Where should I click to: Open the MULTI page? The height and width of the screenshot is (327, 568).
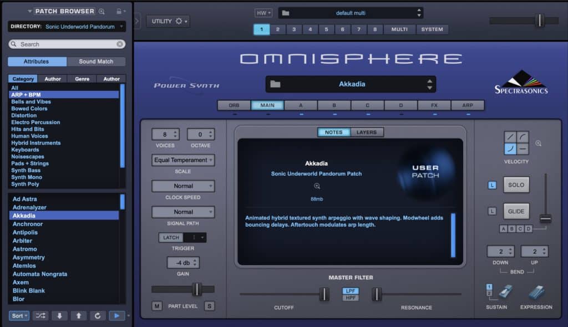pos(399,29)
